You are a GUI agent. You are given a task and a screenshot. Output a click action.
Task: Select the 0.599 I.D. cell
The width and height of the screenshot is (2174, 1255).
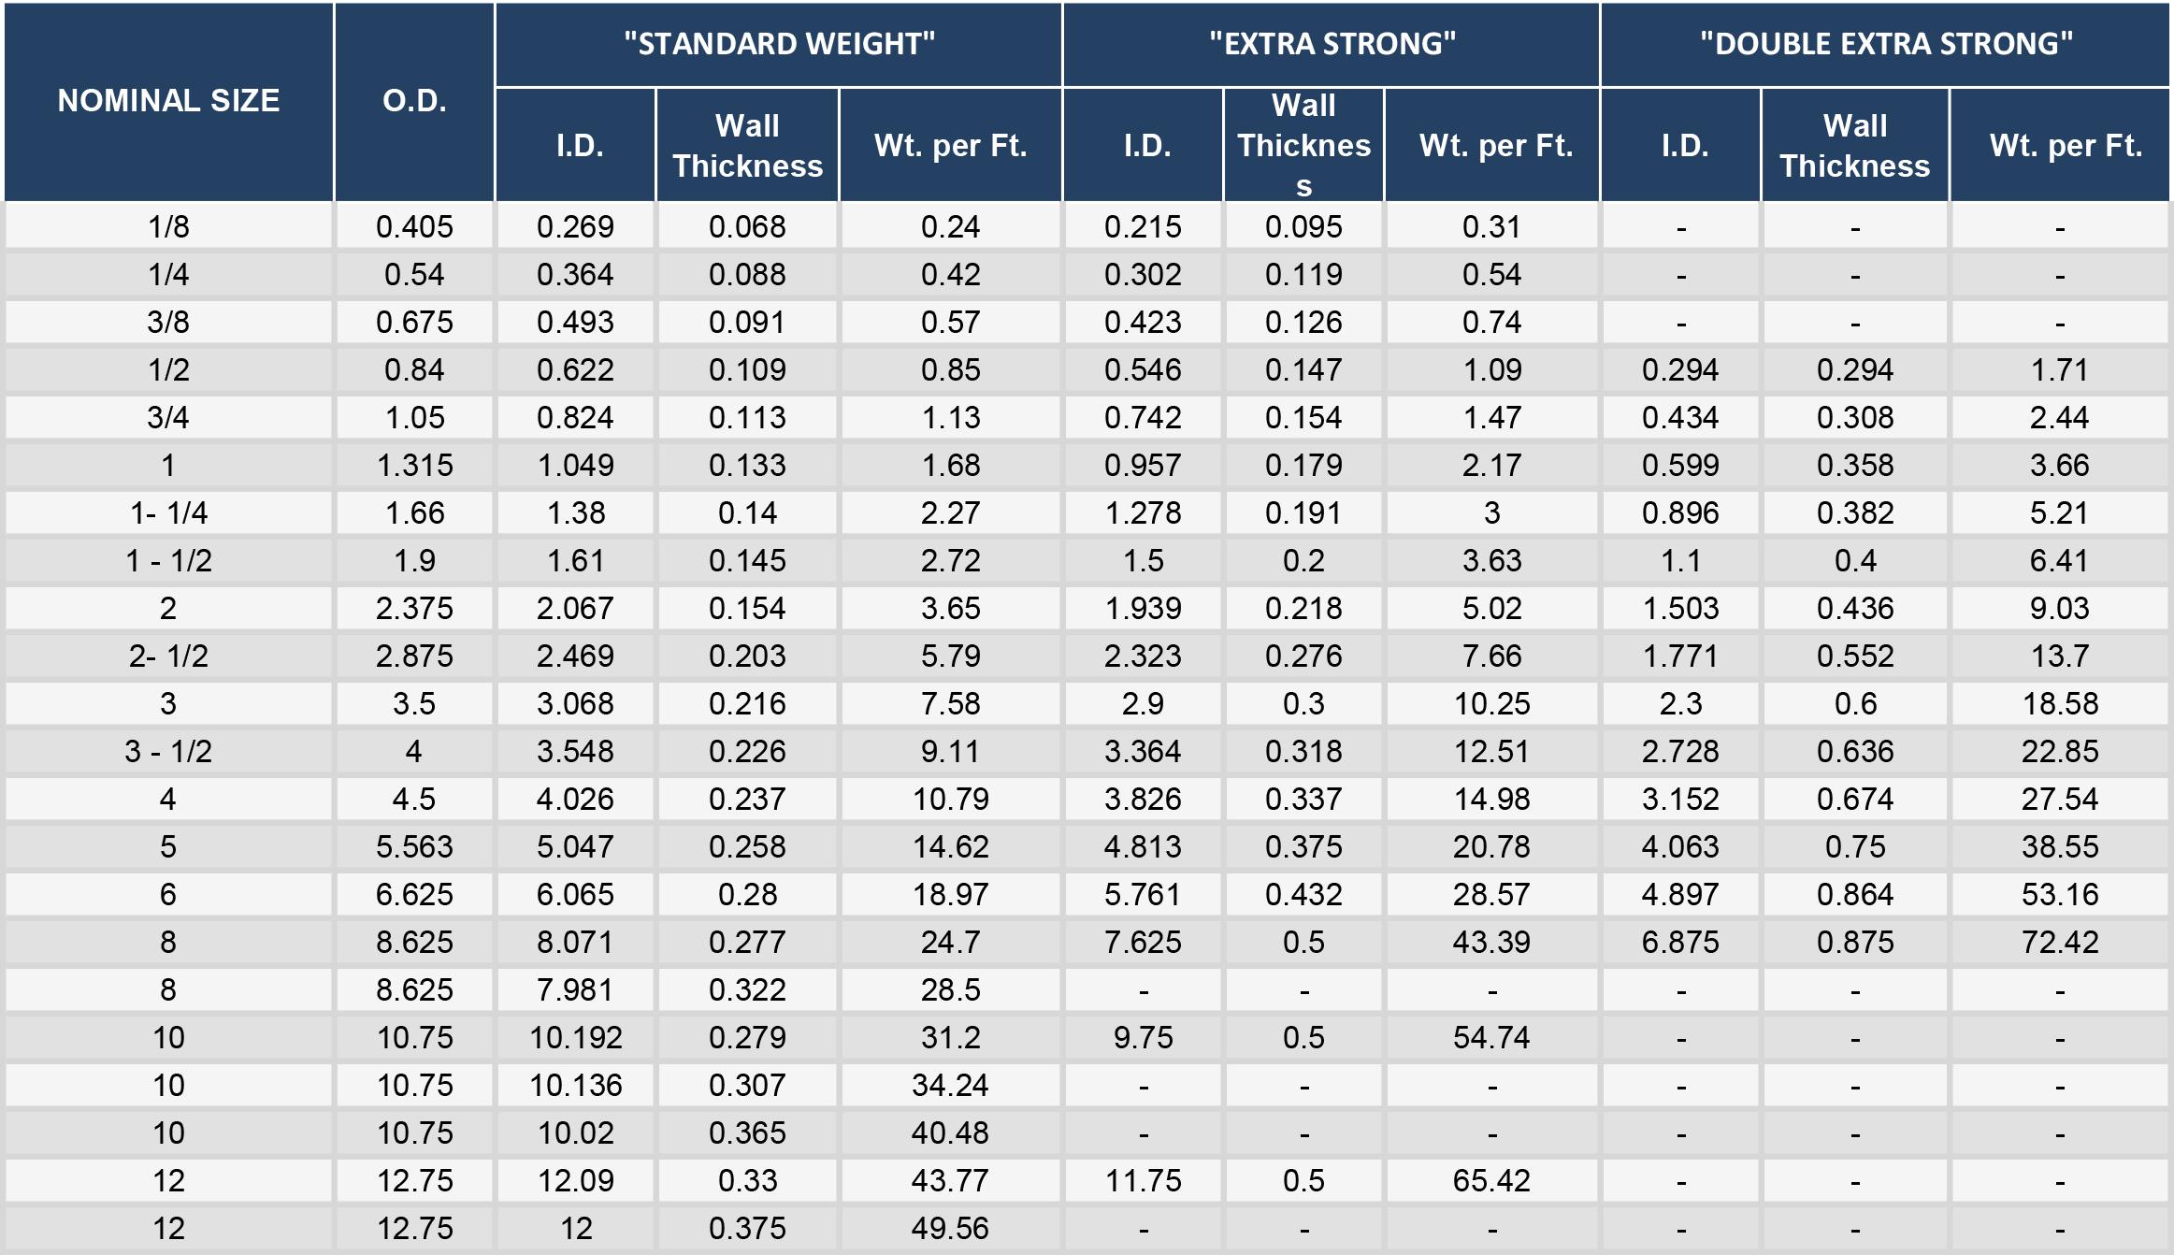pos(1680,465)
